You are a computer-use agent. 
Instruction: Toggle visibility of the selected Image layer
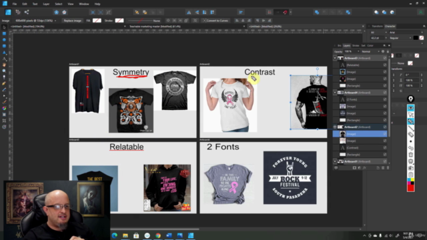point(385,134)
